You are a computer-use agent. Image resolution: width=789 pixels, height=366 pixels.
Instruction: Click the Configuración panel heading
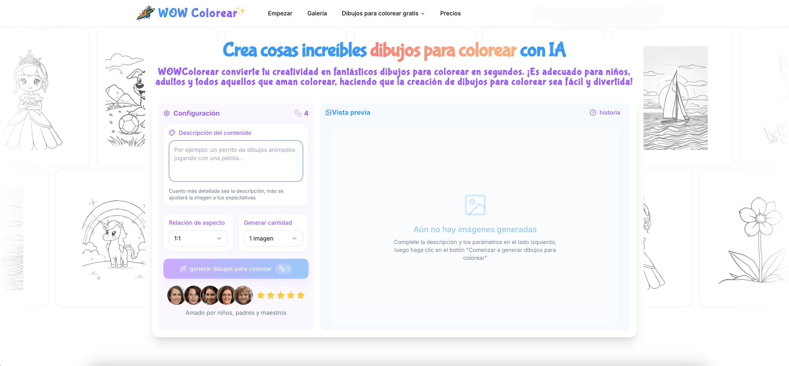coord(196,113)
